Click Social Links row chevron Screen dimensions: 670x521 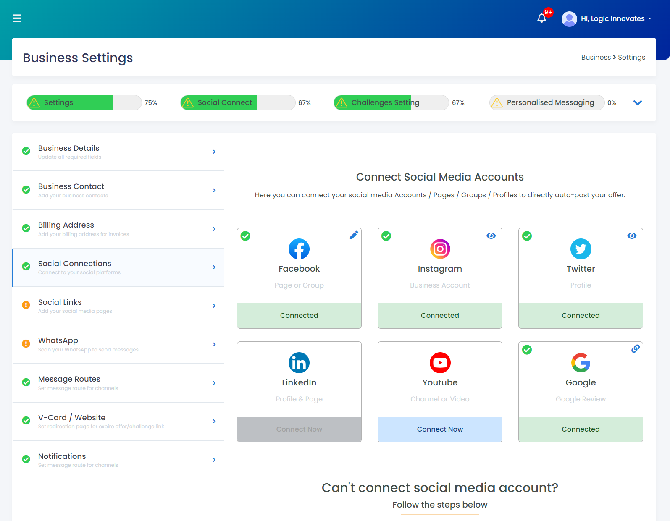point(214,306)
